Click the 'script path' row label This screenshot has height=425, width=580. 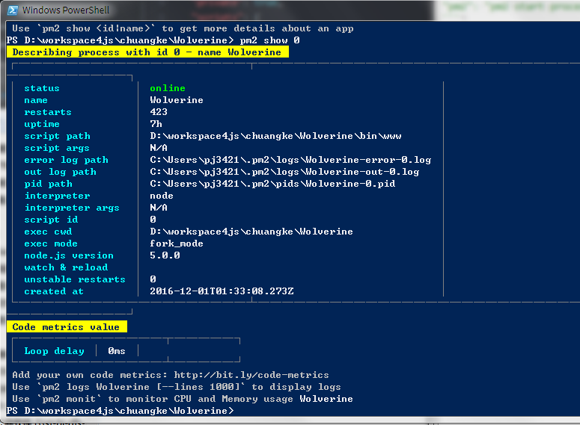coord(57,136)
